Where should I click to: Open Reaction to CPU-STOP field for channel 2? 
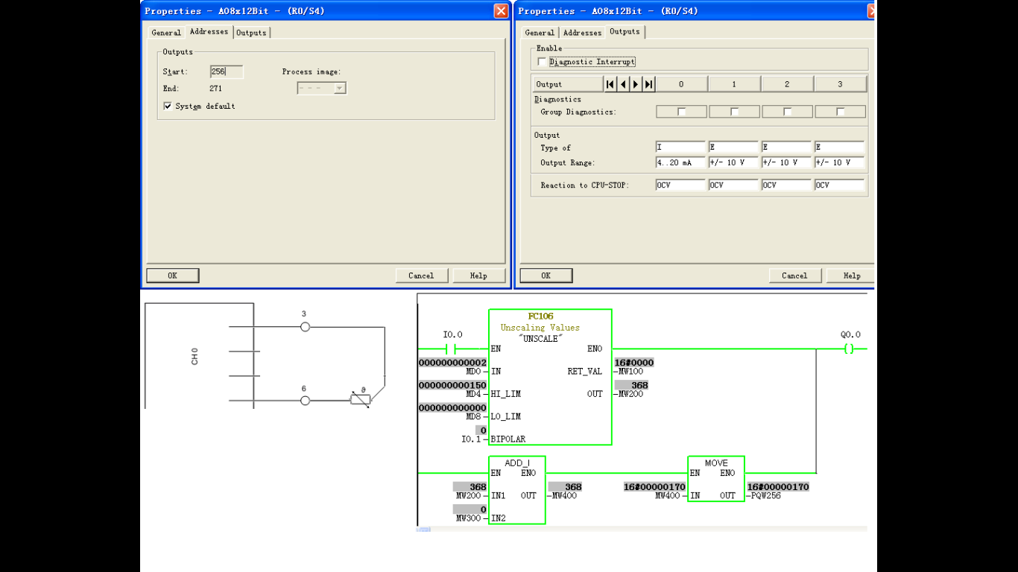click(786, 185)
